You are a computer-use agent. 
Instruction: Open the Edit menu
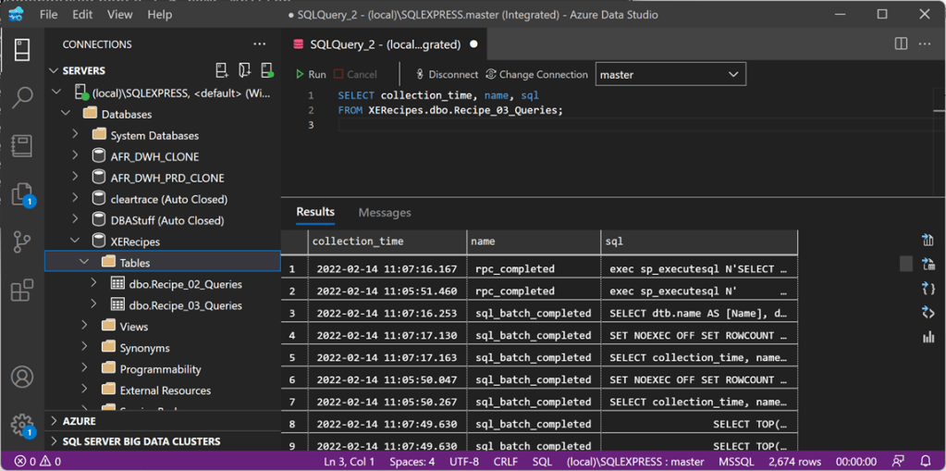tap(82, 15)
